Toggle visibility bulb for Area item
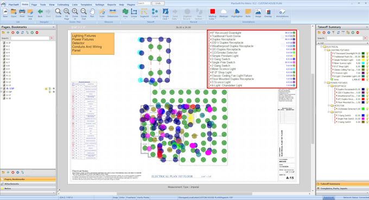369x200 pixels. click(x=367, y=80)
